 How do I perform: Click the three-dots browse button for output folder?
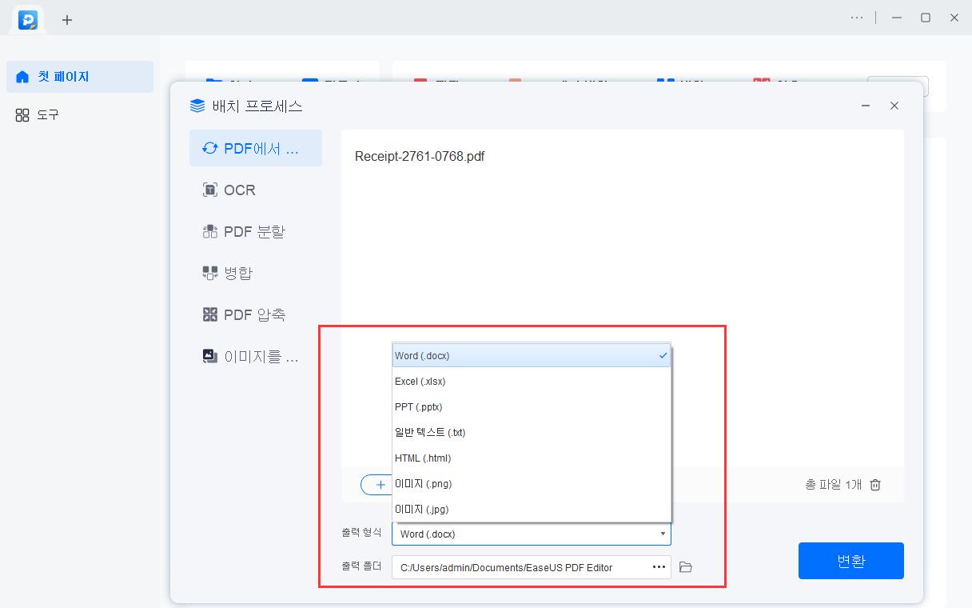(659, 567)
